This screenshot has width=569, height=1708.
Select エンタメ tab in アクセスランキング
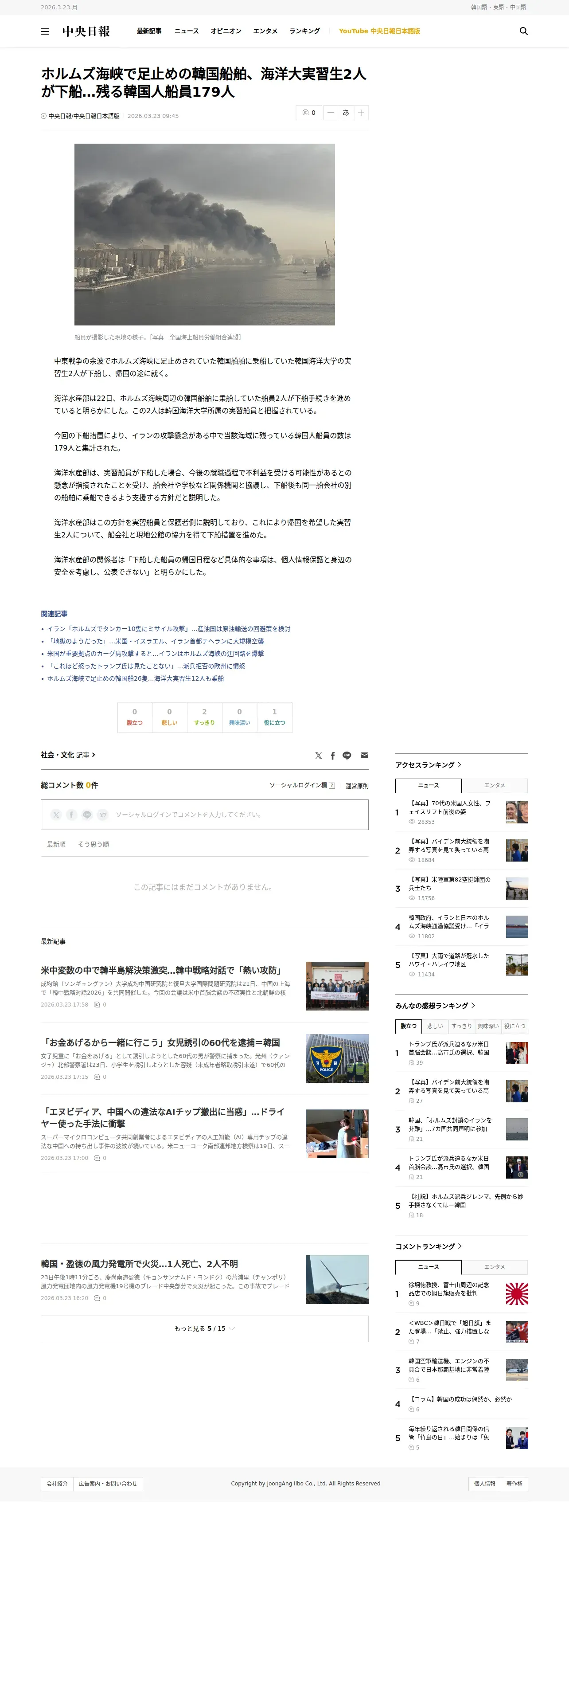click(x=495, y=786)
